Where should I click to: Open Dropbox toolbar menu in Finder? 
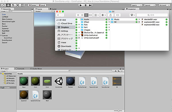(x=133, y=15)
